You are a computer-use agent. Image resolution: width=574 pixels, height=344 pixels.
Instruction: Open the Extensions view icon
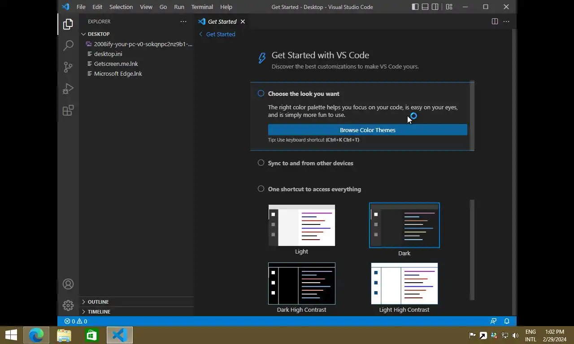(68, 110)
